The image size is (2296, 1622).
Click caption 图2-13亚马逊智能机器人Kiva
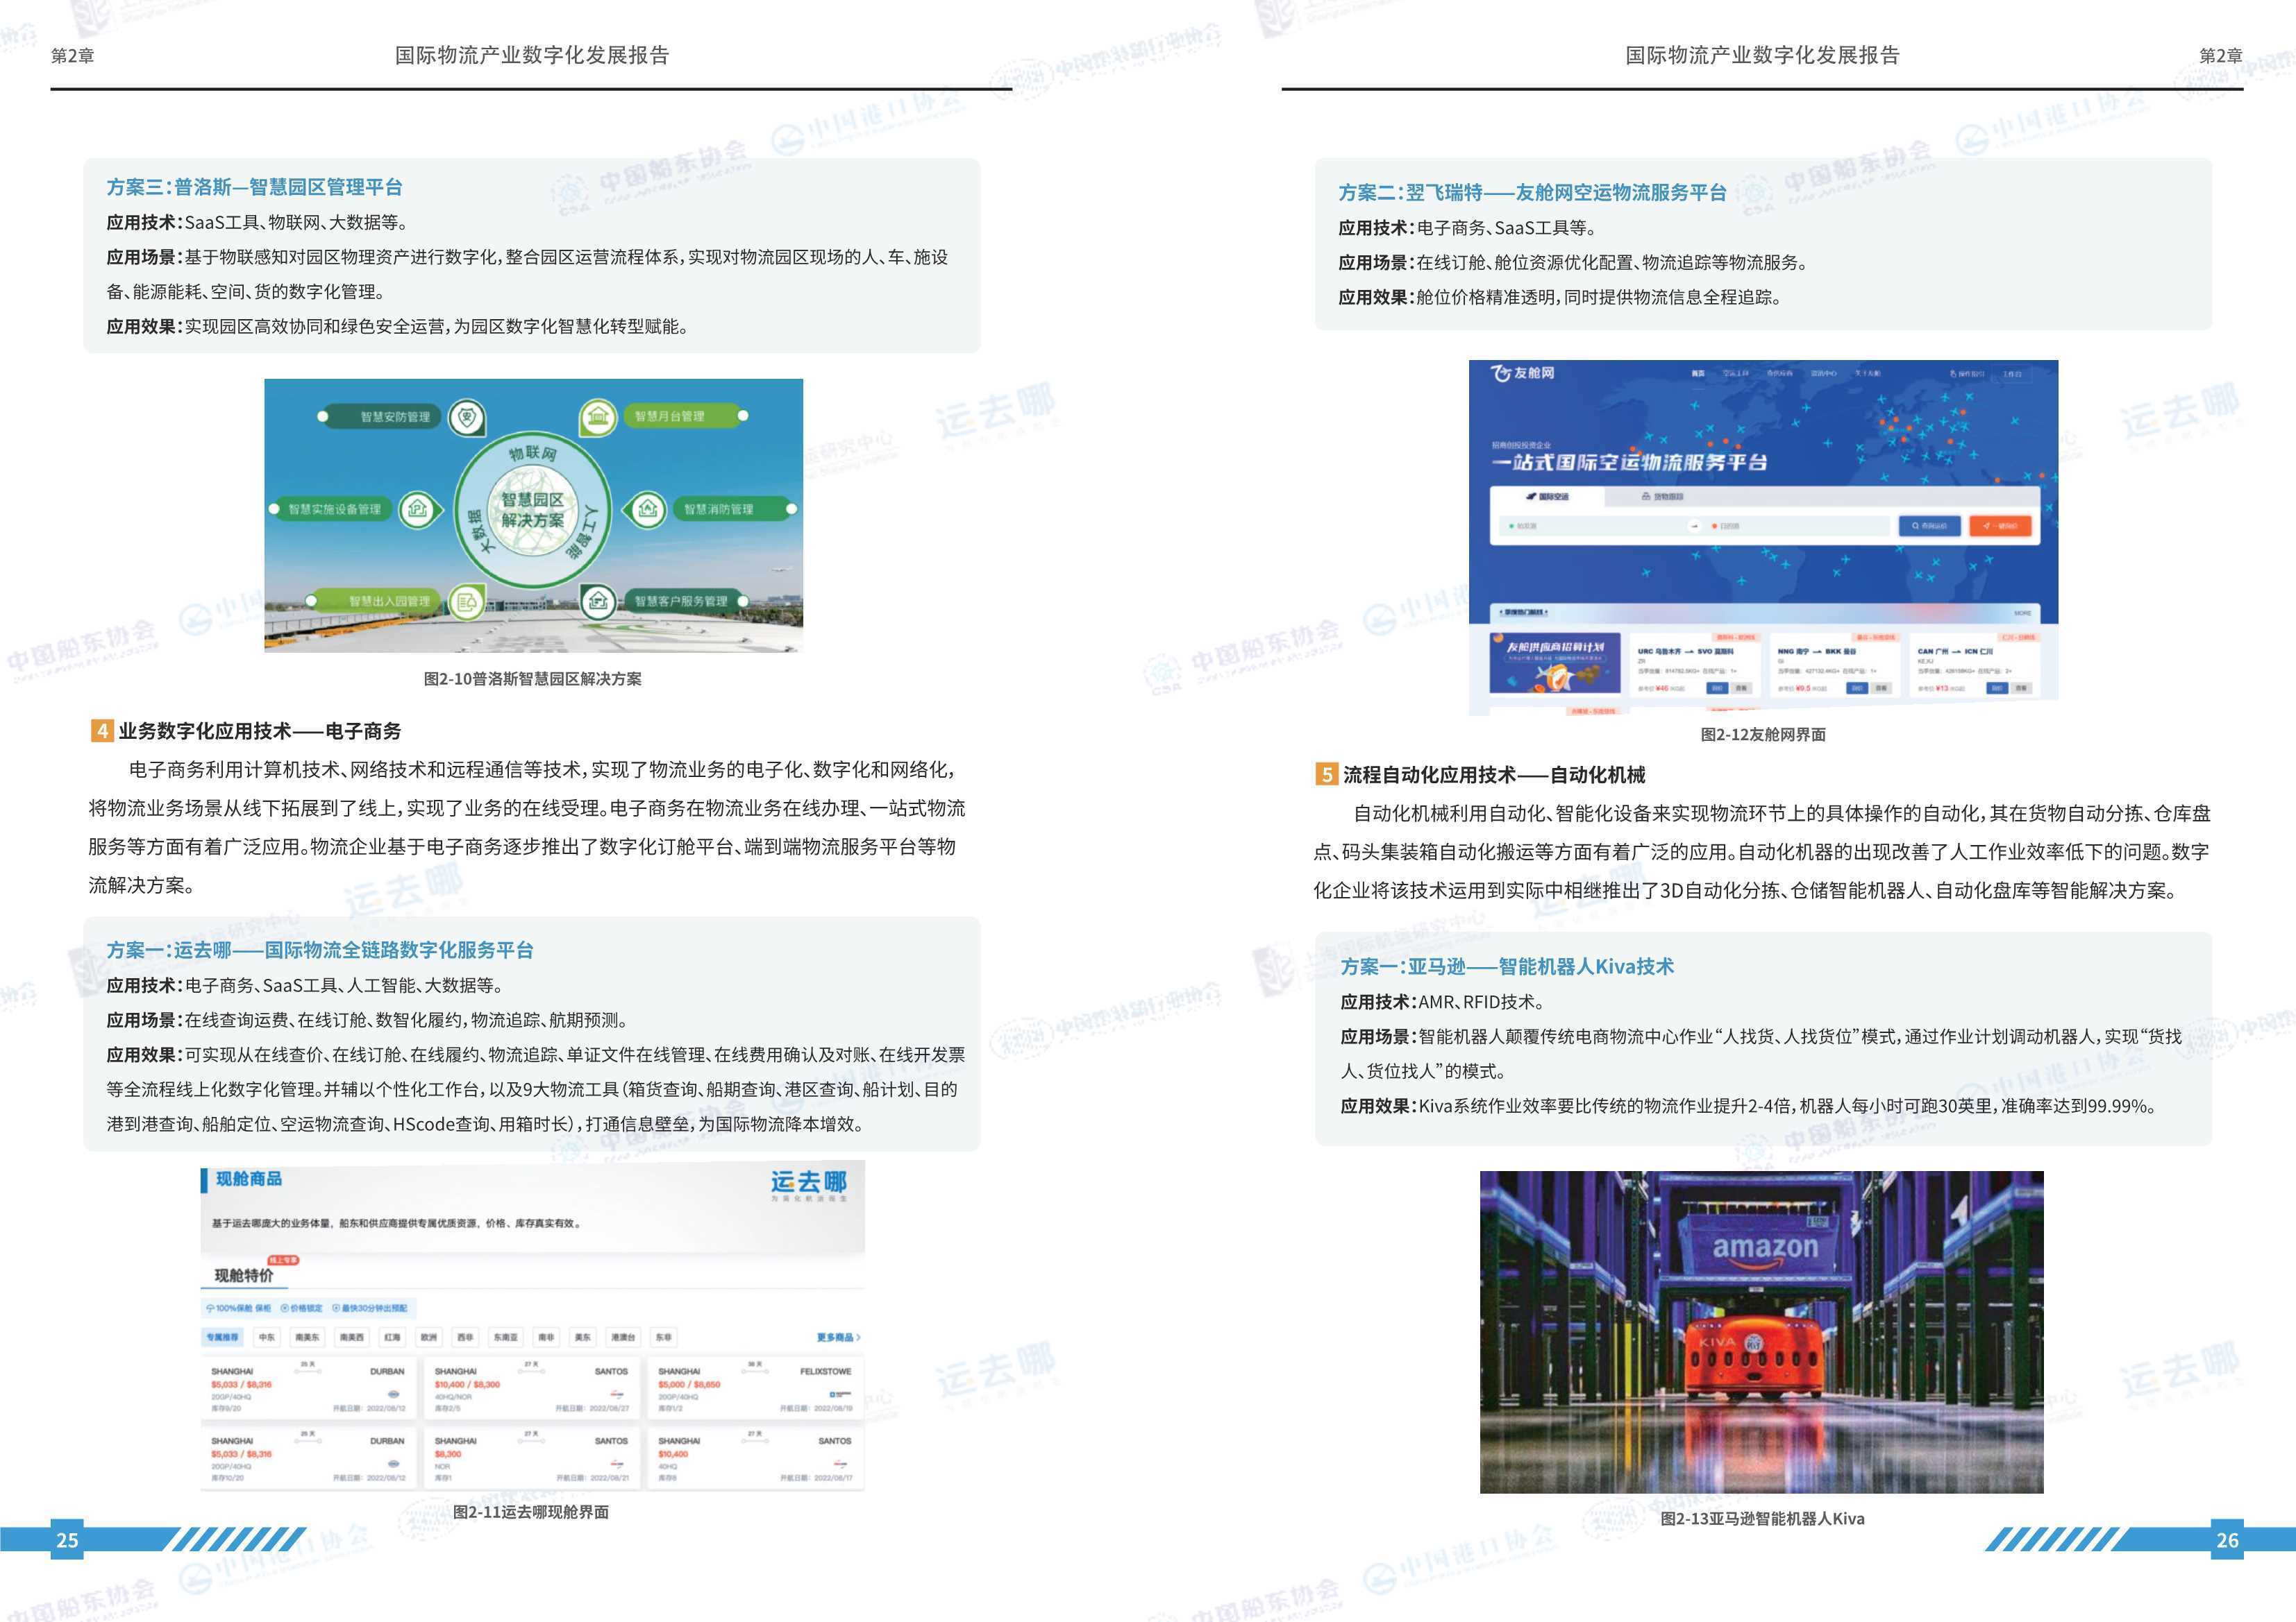(1762, 1518)
